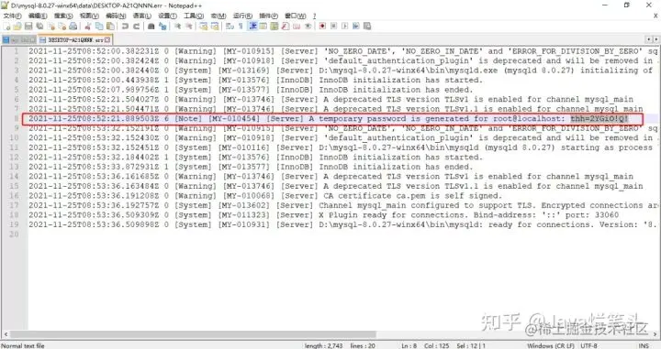Viewport: 661px width, 349px height.
Task: Click the tab bar right scroll arrow
Action: 655,39
